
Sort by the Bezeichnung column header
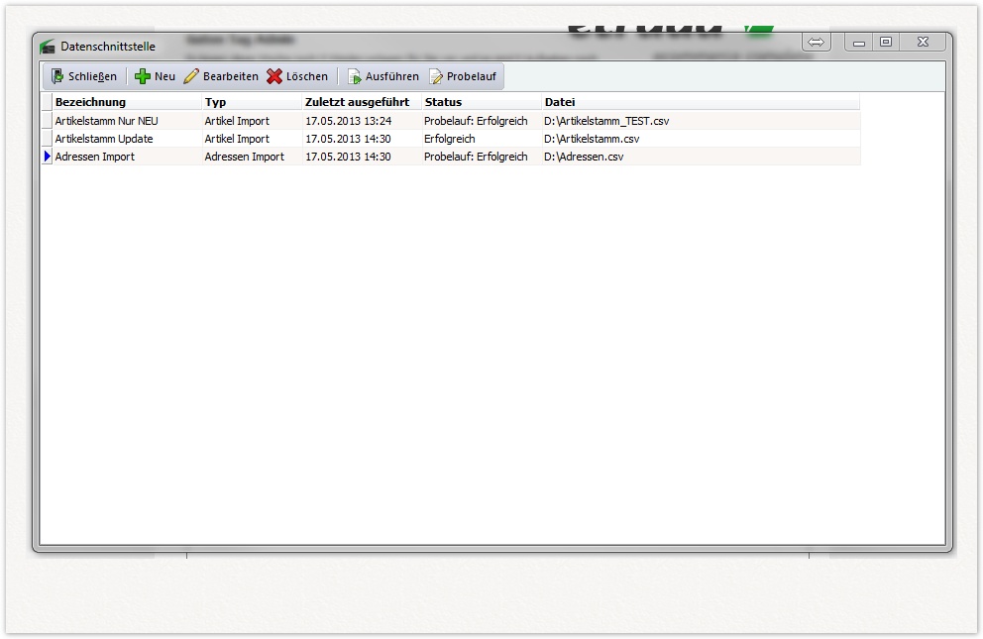[90, 102]
